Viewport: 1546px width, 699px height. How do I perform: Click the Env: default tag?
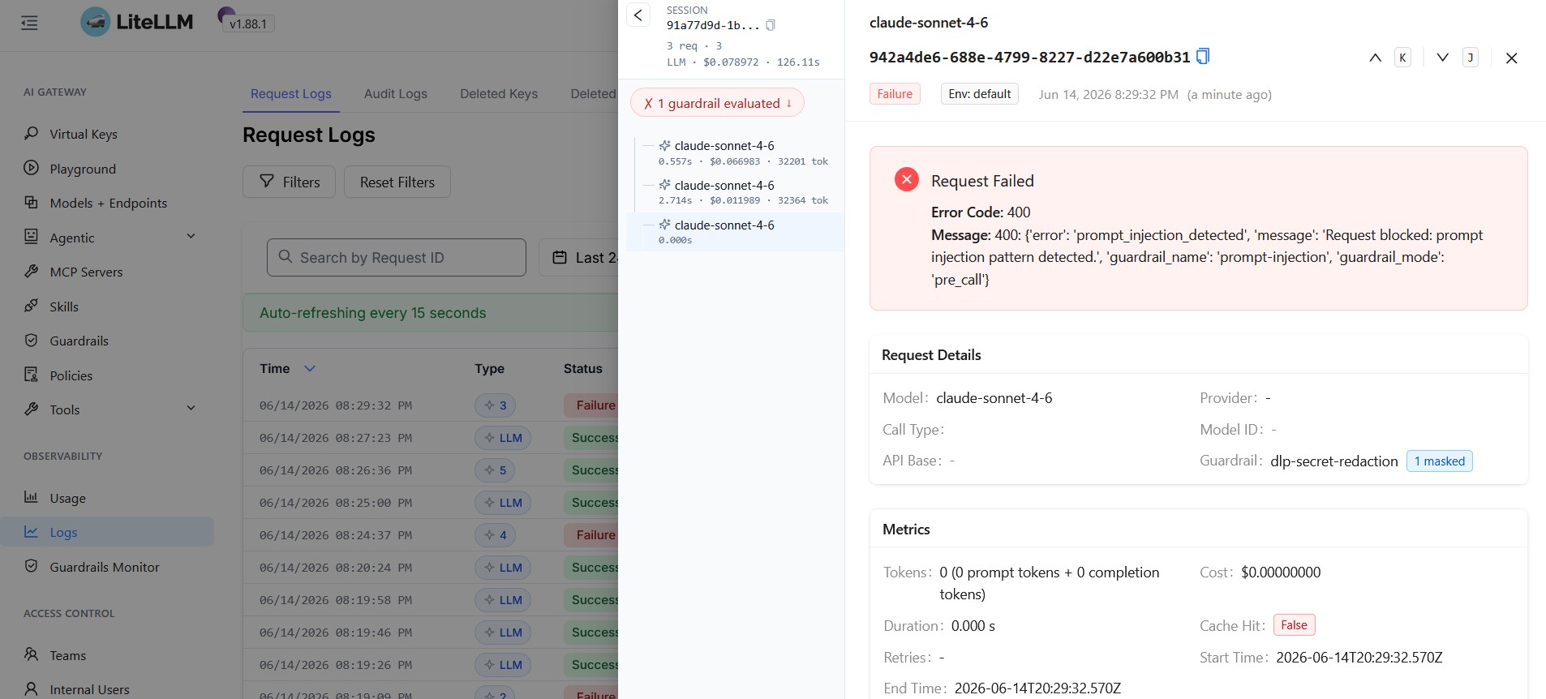click(x=979, y=94)
